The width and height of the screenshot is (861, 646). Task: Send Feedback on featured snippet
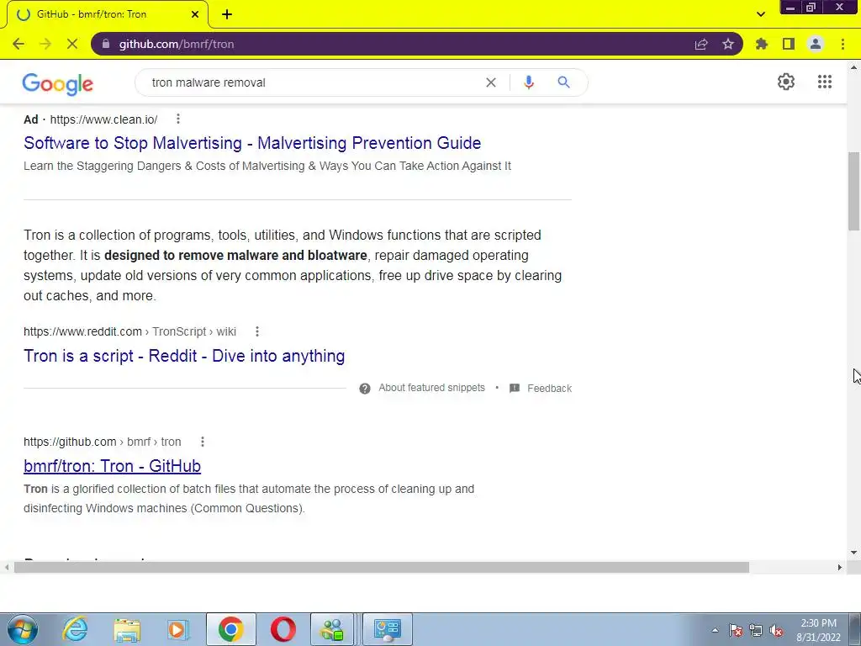549,389
